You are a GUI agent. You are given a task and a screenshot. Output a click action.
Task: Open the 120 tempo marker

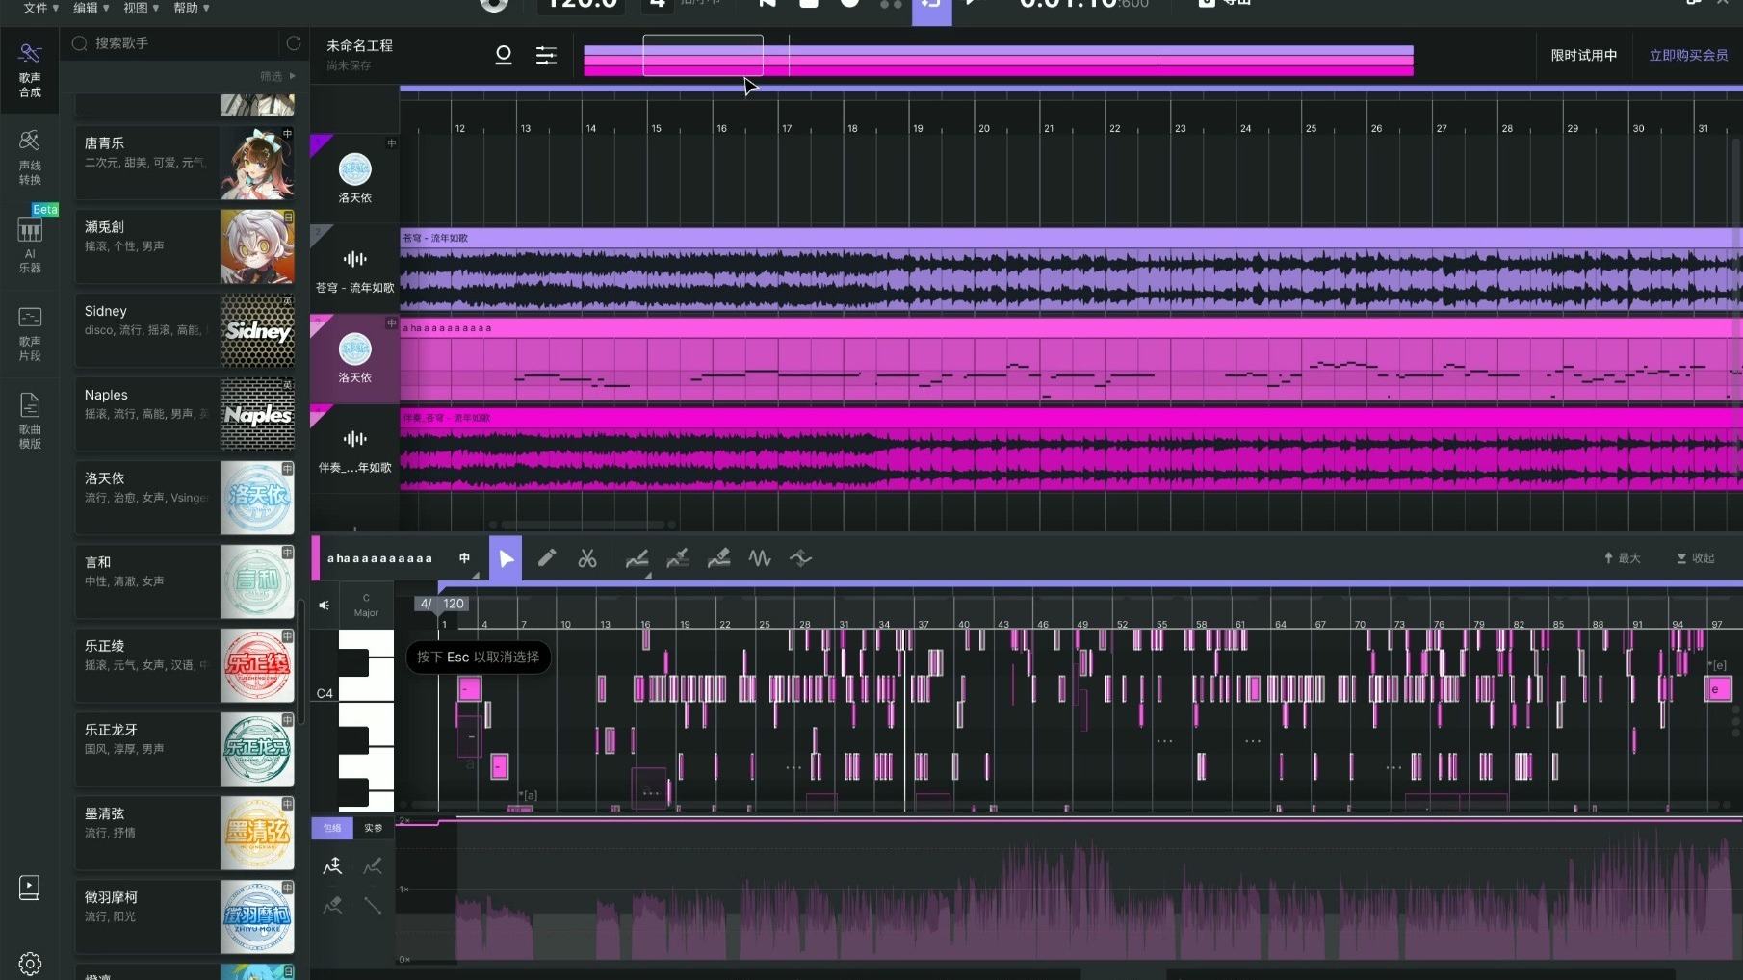[x=454, y=604]
